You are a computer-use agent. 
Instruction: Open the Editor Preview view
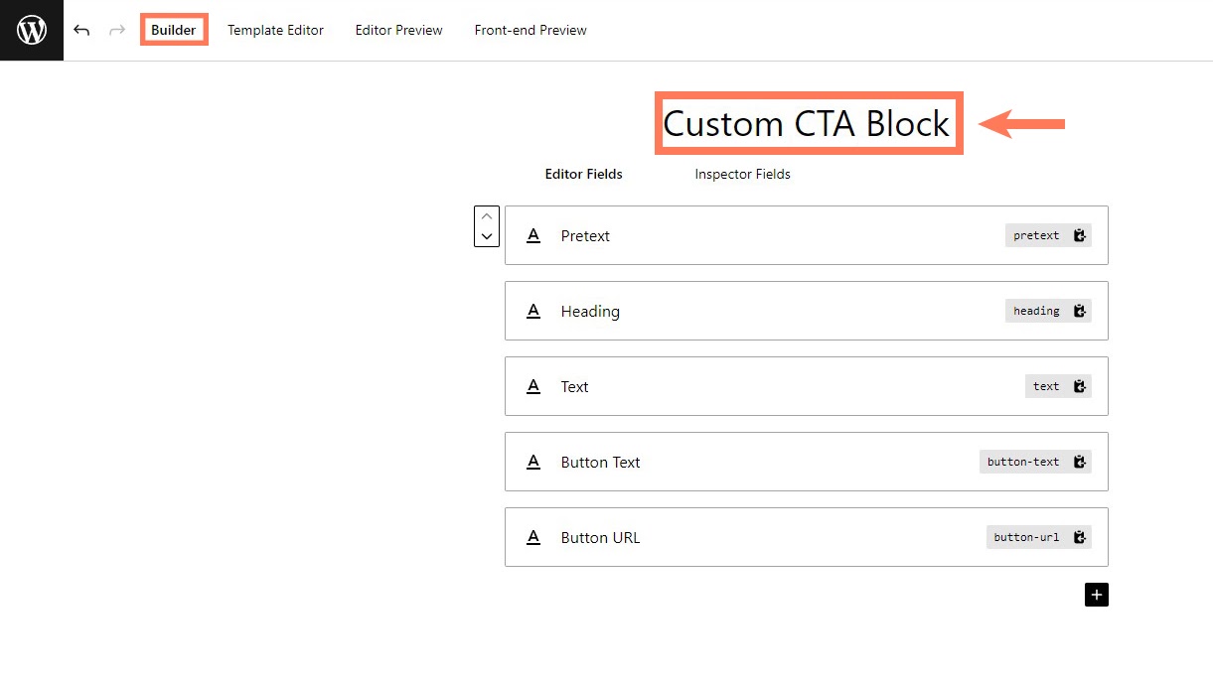coord(398,30)
